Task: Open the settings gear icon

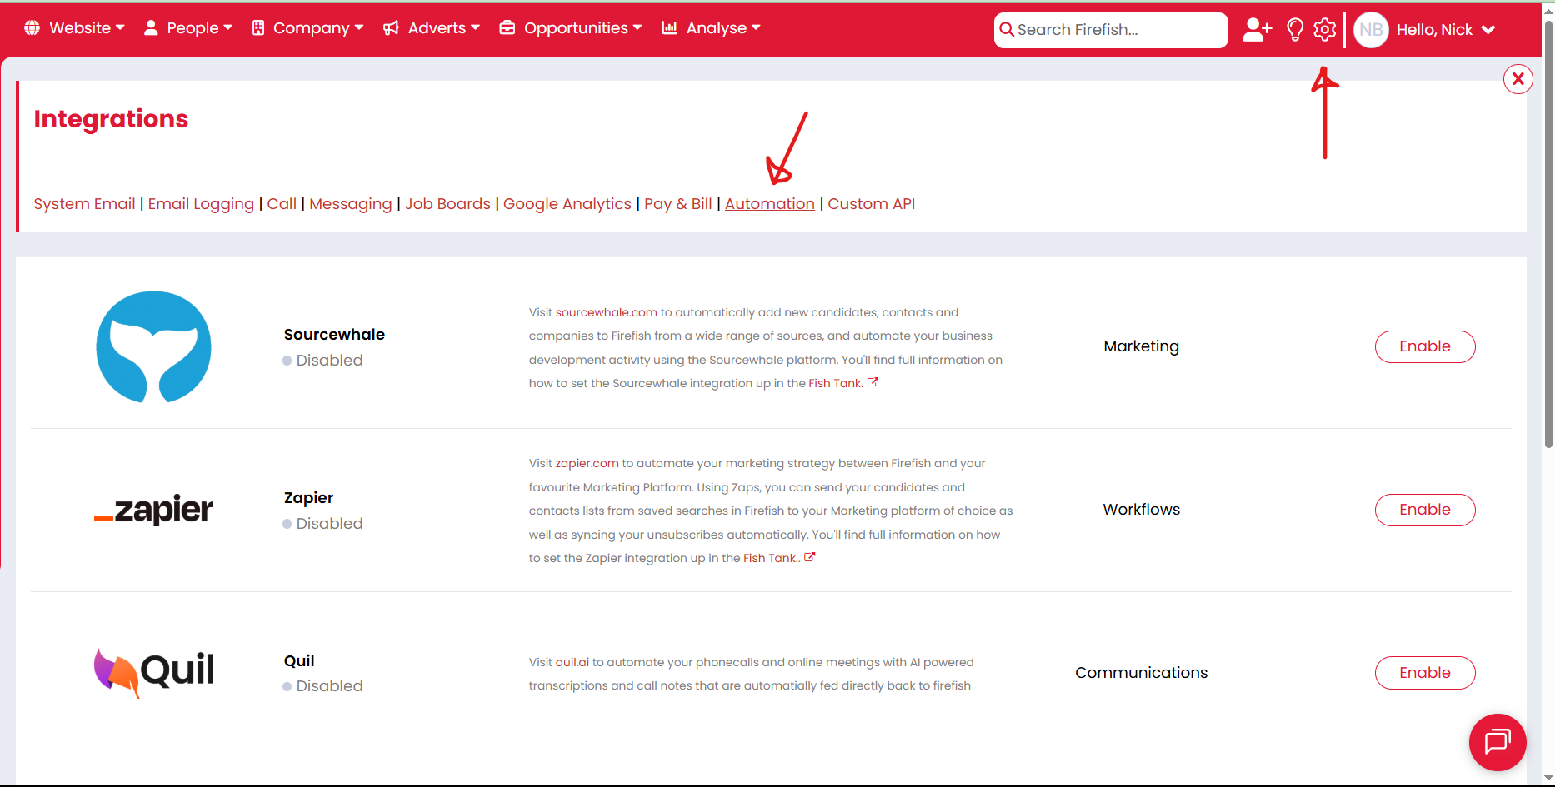Action: (1324, 30)
